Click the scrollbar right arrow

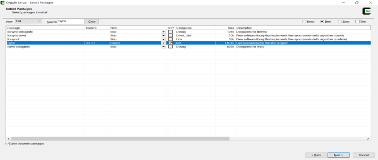click(368, 139)
